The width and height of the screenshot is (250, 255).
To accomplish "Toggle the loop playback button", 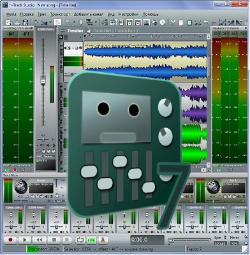I will tap(80, 240).
